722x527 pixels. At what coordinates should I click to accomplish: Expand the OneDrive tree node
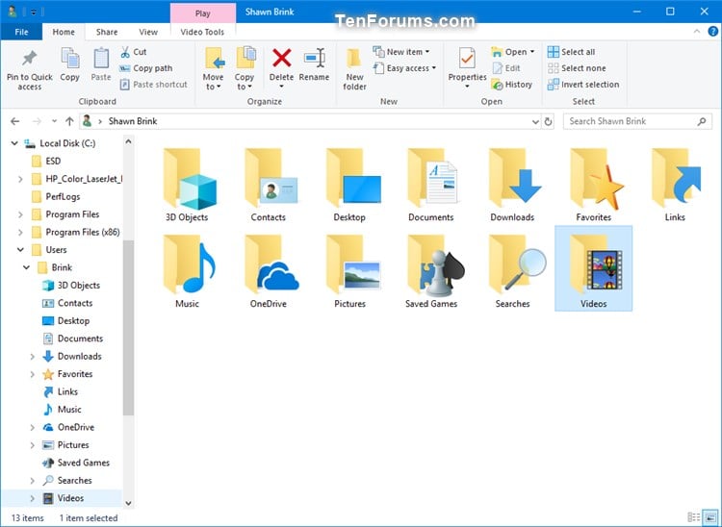coord(32,427)
